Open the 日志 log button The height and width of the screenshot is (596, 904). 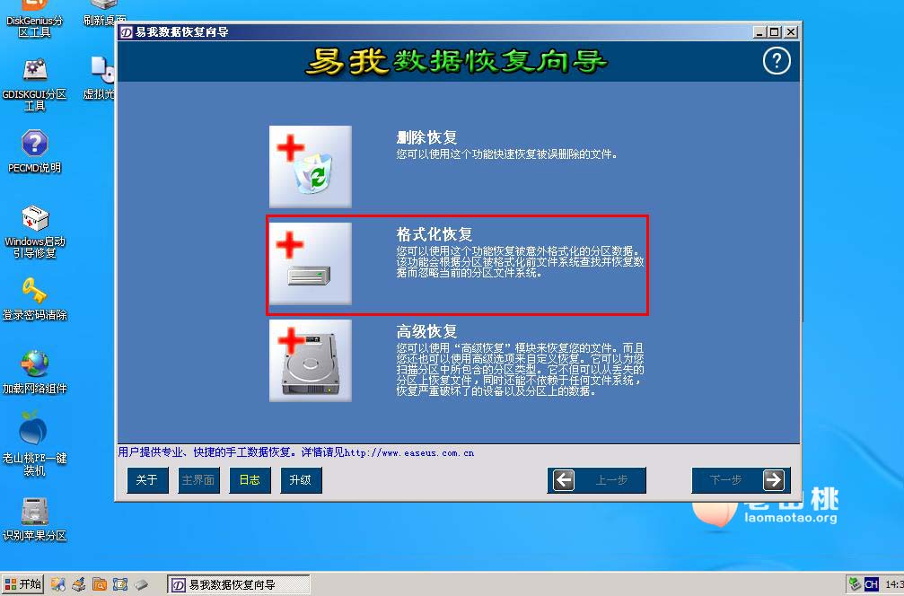point(250,480)
